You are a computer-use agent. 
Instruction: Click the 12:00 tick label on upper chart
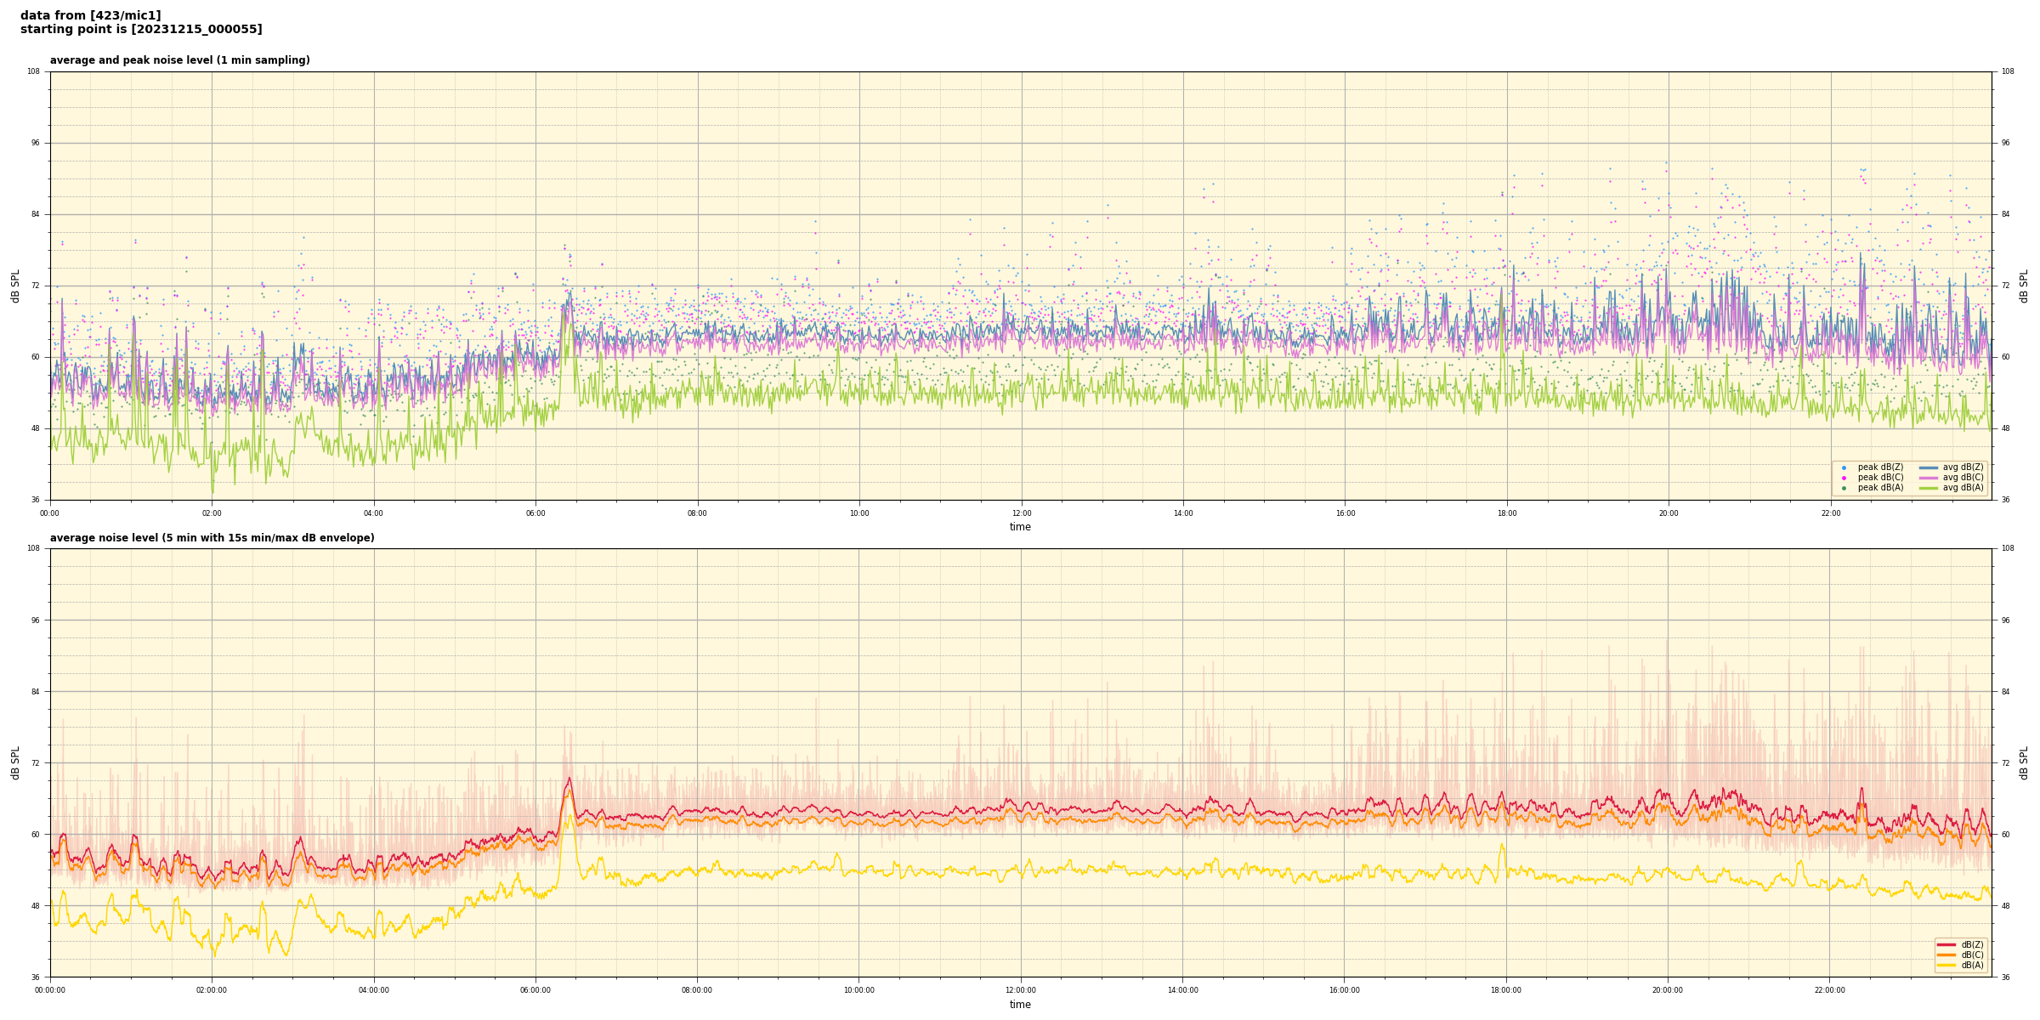click(x=1021, y=513)
